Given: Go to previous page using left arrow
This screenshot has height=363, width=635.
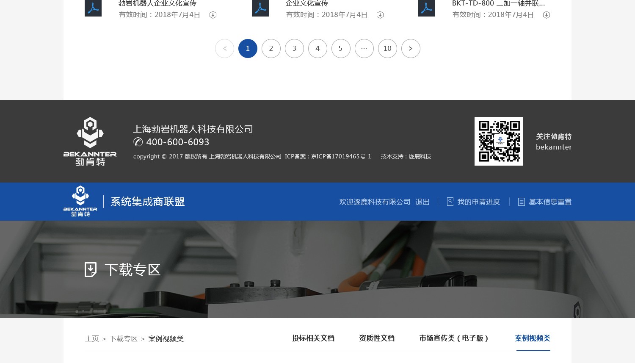Looking at the screenshot, I should (x=224, y=48).
